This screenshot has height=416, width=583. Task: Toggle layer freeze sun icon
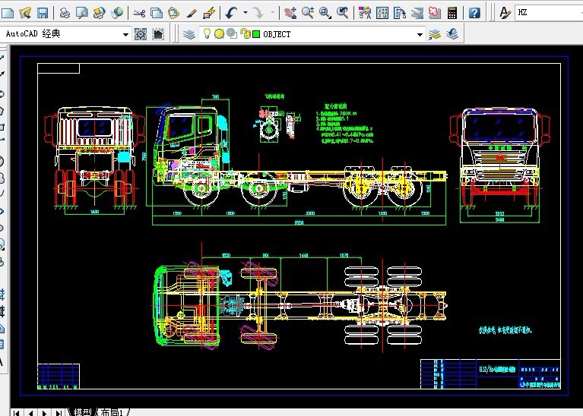click(x=219, y=34)
